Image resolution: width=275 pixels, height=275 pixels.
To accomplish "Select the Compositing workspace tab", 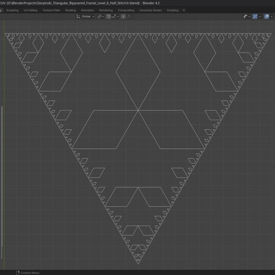I will pyautogui.click(x=126, y=10).
